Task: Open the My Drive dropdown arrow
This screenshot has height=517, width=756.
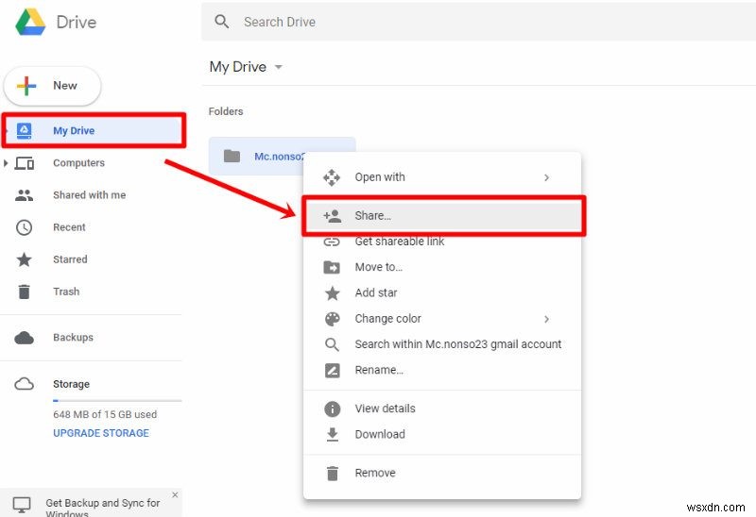Action: click(x=278, y=67)
